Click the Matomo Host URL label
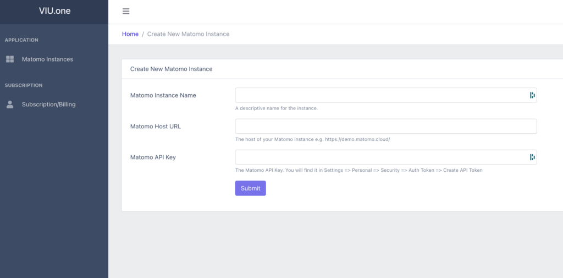This screenshot has height=278, width=563. [156, 126]
